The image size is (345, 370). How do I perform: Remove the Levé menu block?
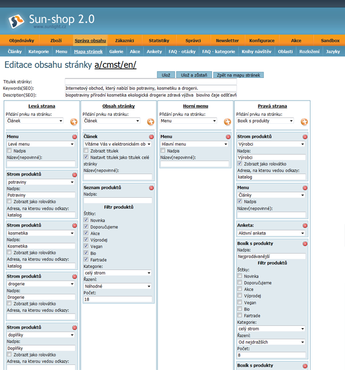tap(75, 137)
